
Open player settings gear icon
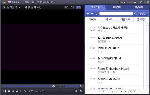pos(81,91)
